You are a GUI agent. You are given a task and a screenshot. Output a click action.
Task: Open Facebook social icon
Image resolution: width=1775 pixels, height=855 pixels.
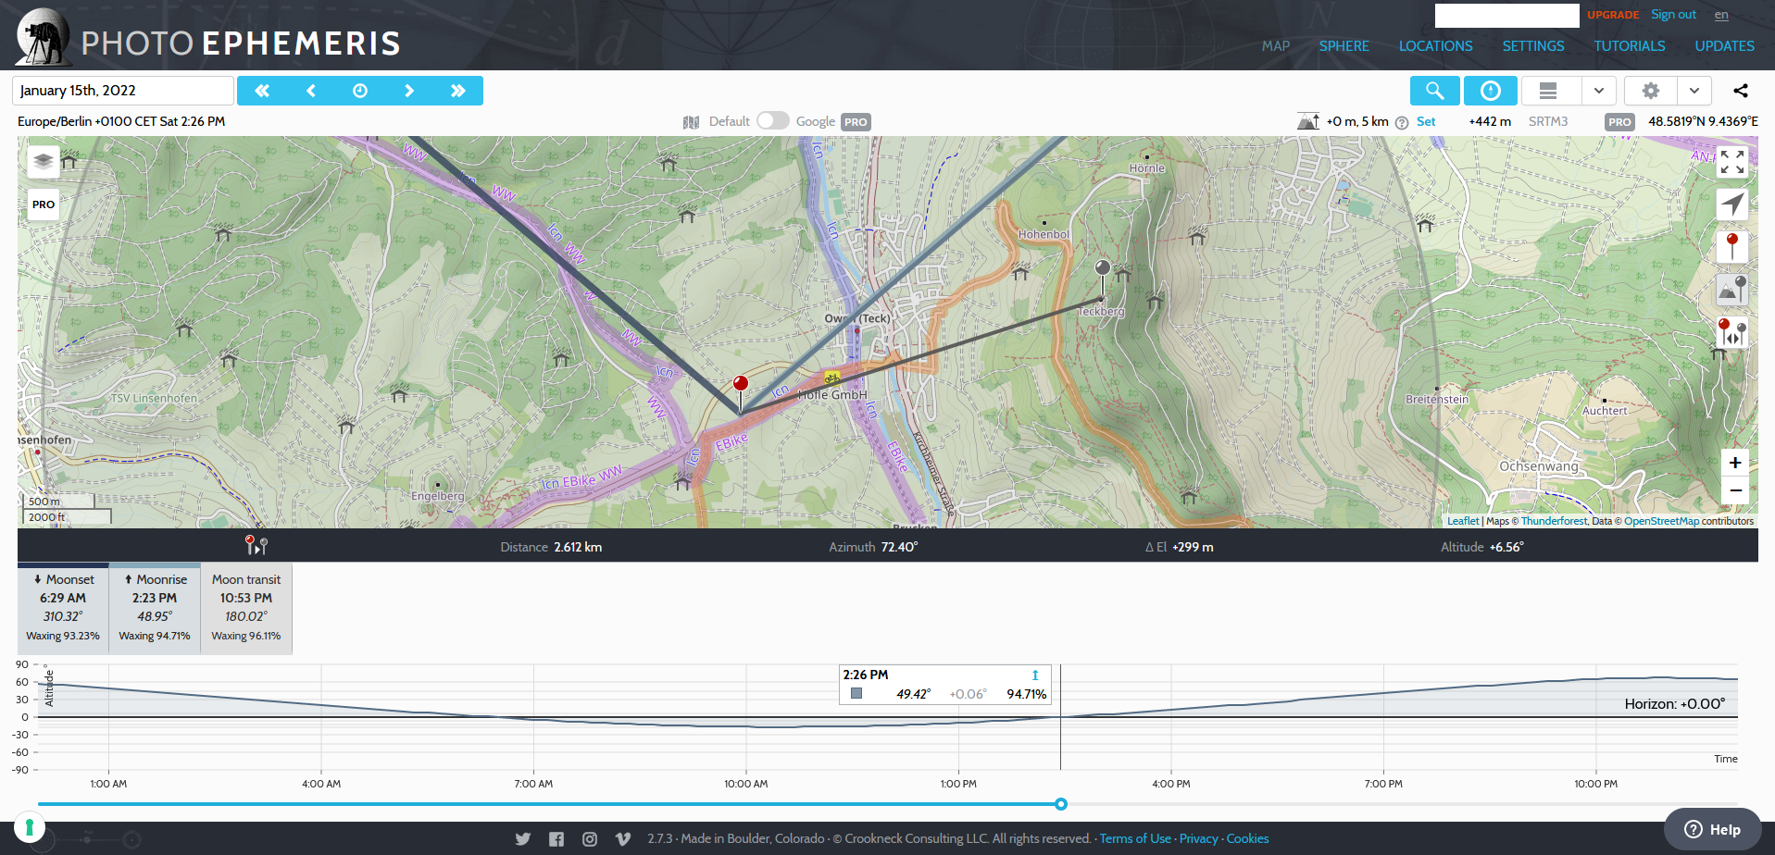click(x=556, y=838)
